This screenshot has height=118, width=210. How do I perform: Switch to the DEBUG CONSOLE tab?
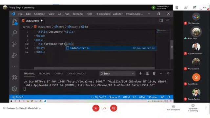76,73
